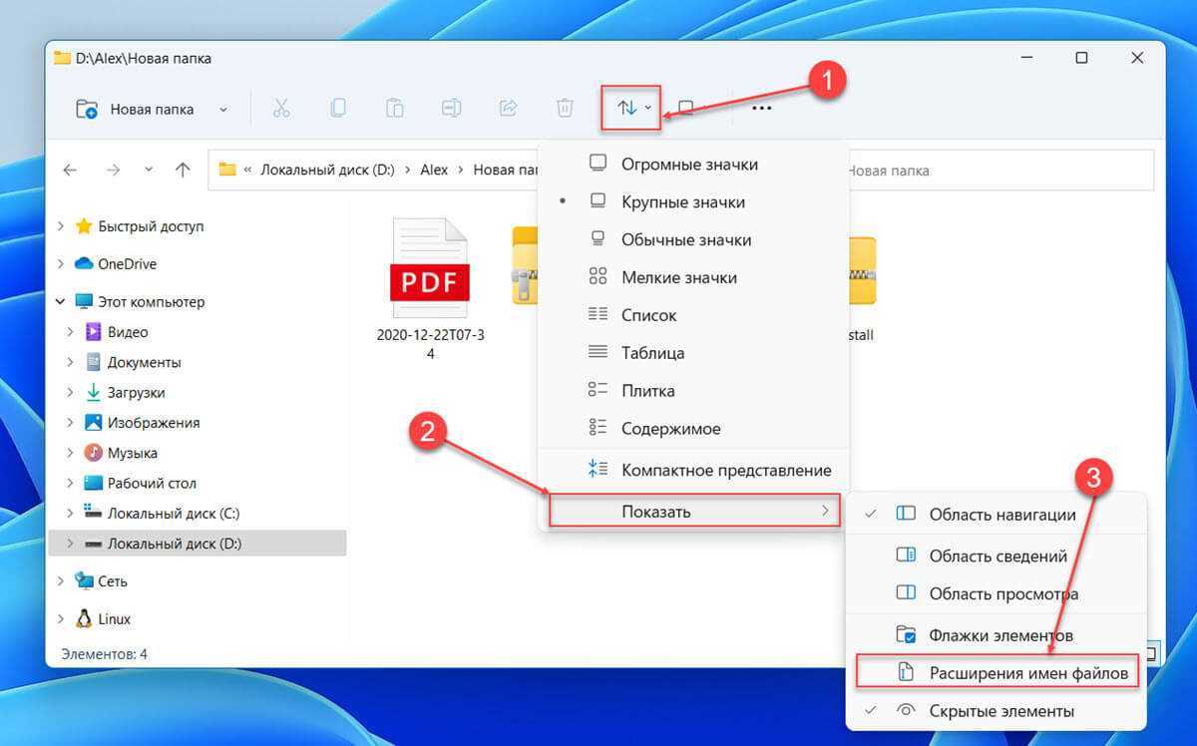Screen dimensions: 1197x746
Task: Click the Cut scissors icon in toolbar
Action: (281, 108)
